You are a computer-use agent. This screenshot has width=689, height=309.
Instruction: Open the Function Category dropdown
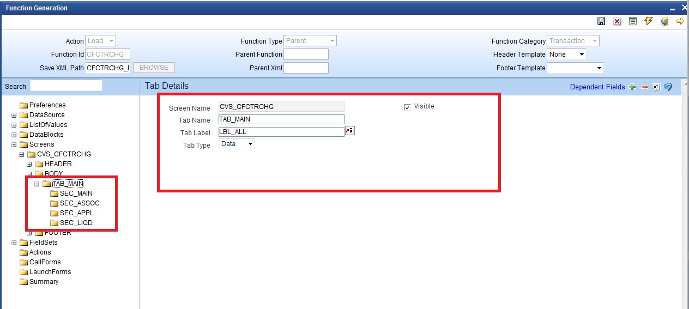(573, 41)
